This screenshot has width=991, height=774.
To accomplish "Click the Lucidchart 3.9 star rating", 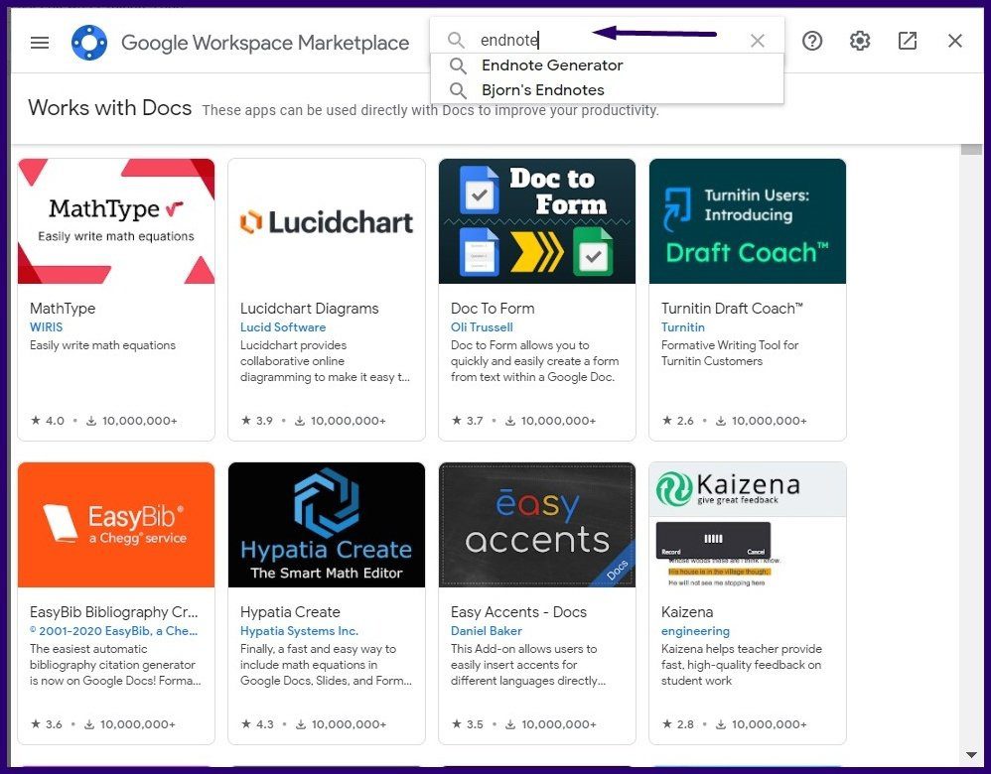I will pos(256,421).
